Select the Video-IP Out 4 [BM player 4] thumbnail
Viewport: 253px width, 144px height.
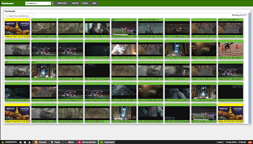[x=231, y=49]
